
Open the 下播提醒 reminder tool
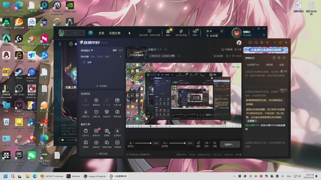117,144
